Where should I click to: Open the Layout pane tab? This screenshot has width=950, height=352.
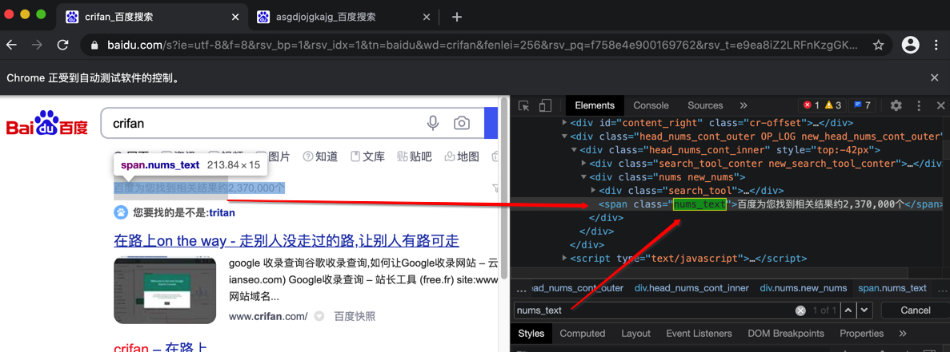pos(635,334)
